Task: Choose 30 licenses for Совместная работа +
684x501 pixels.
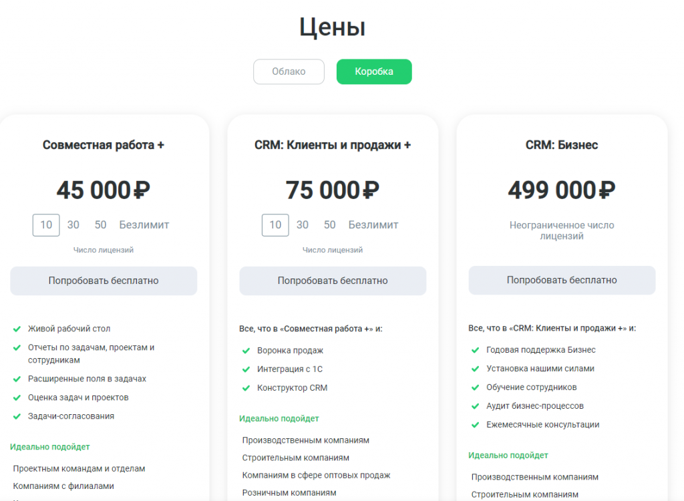Action: 73,224
